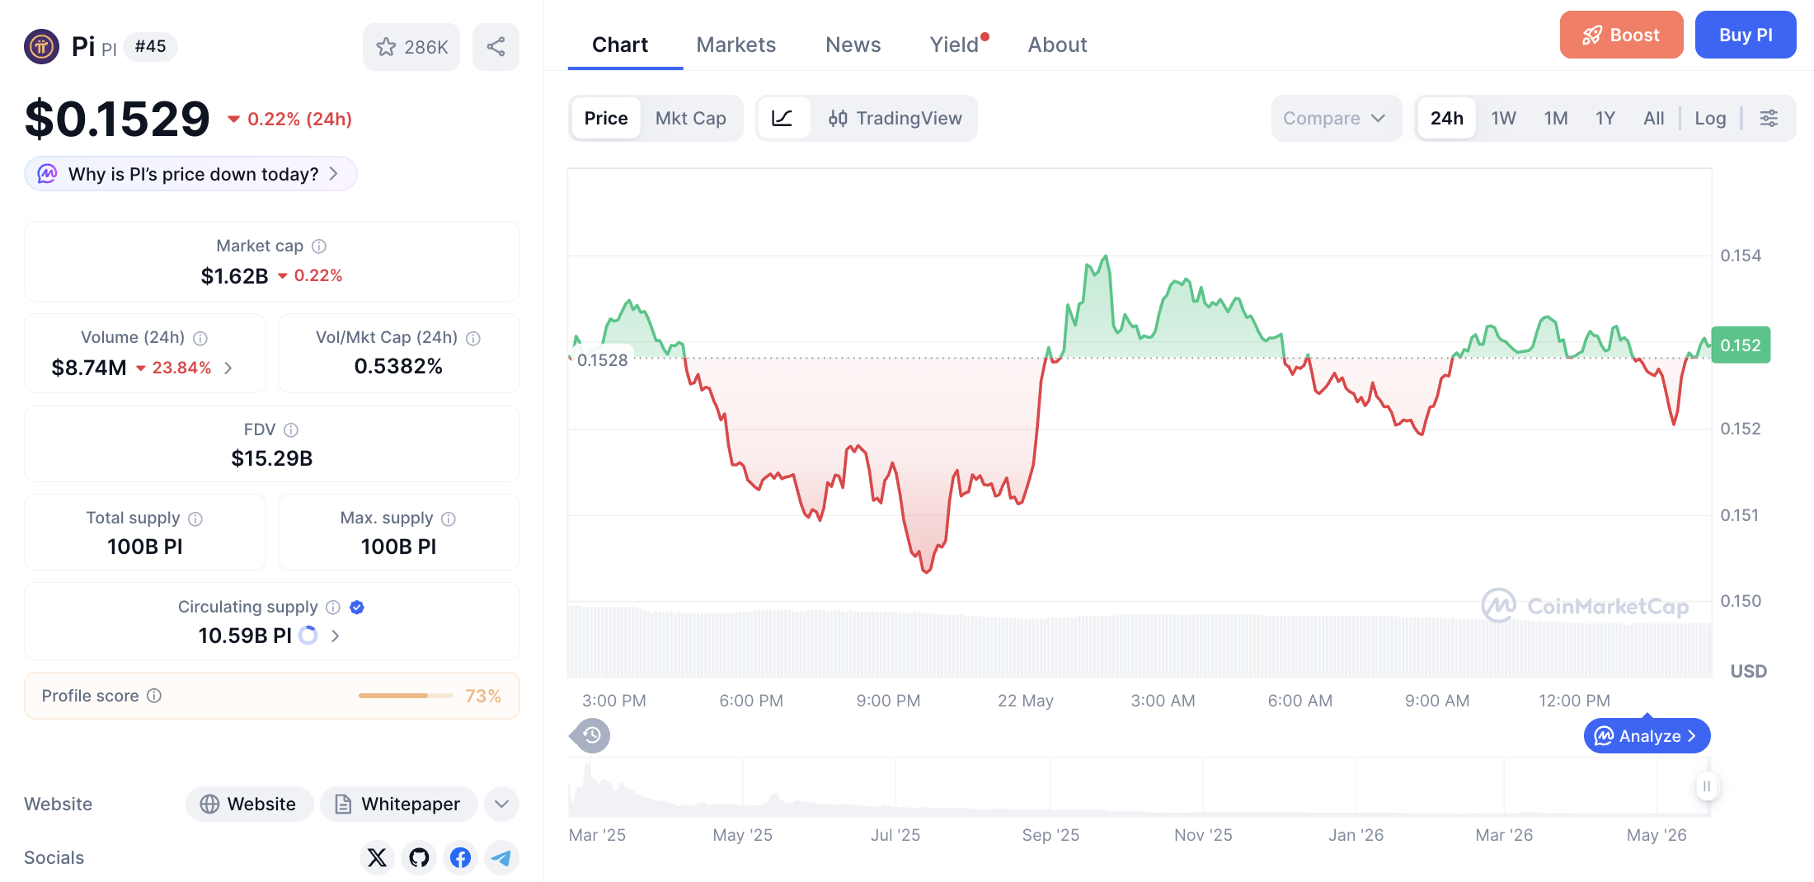Click the circulating supply progress ring
Viewport: 1814px width, 882px height.
308,636
